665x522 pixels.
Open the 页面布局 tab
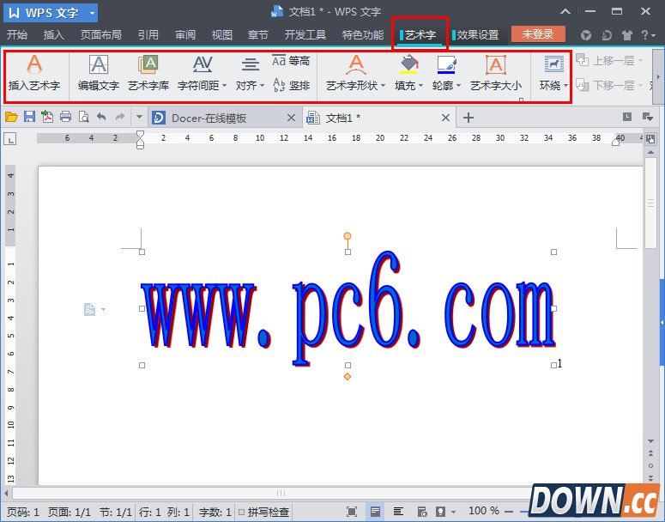(101, 35)
